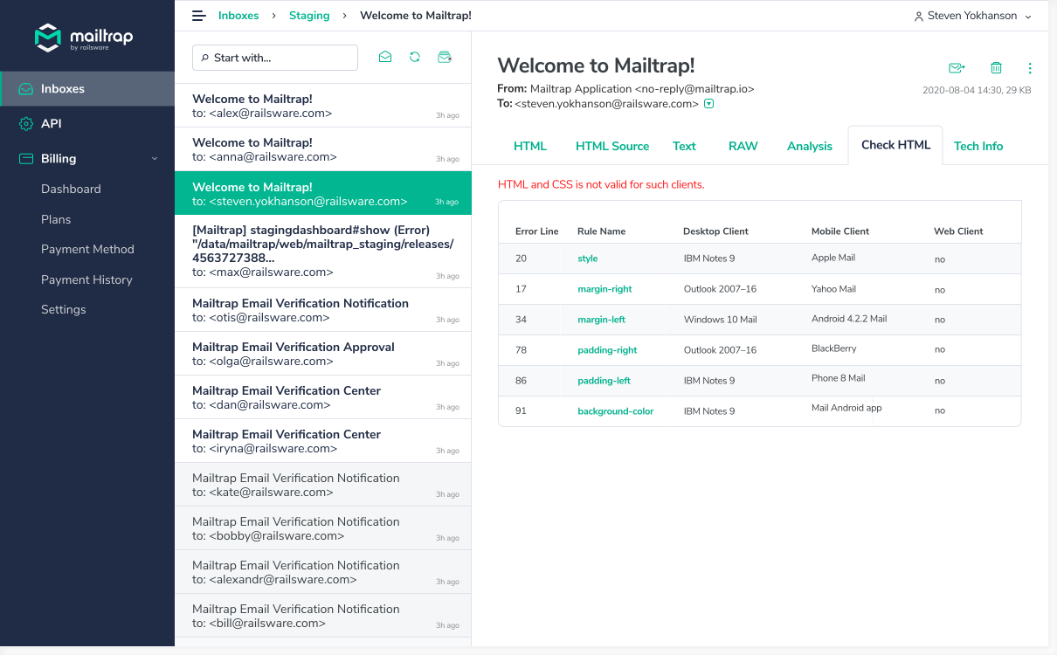Open the Text tab
Image resolution: width=1057 pixels, height=655 pixels.
pos(684,146)
